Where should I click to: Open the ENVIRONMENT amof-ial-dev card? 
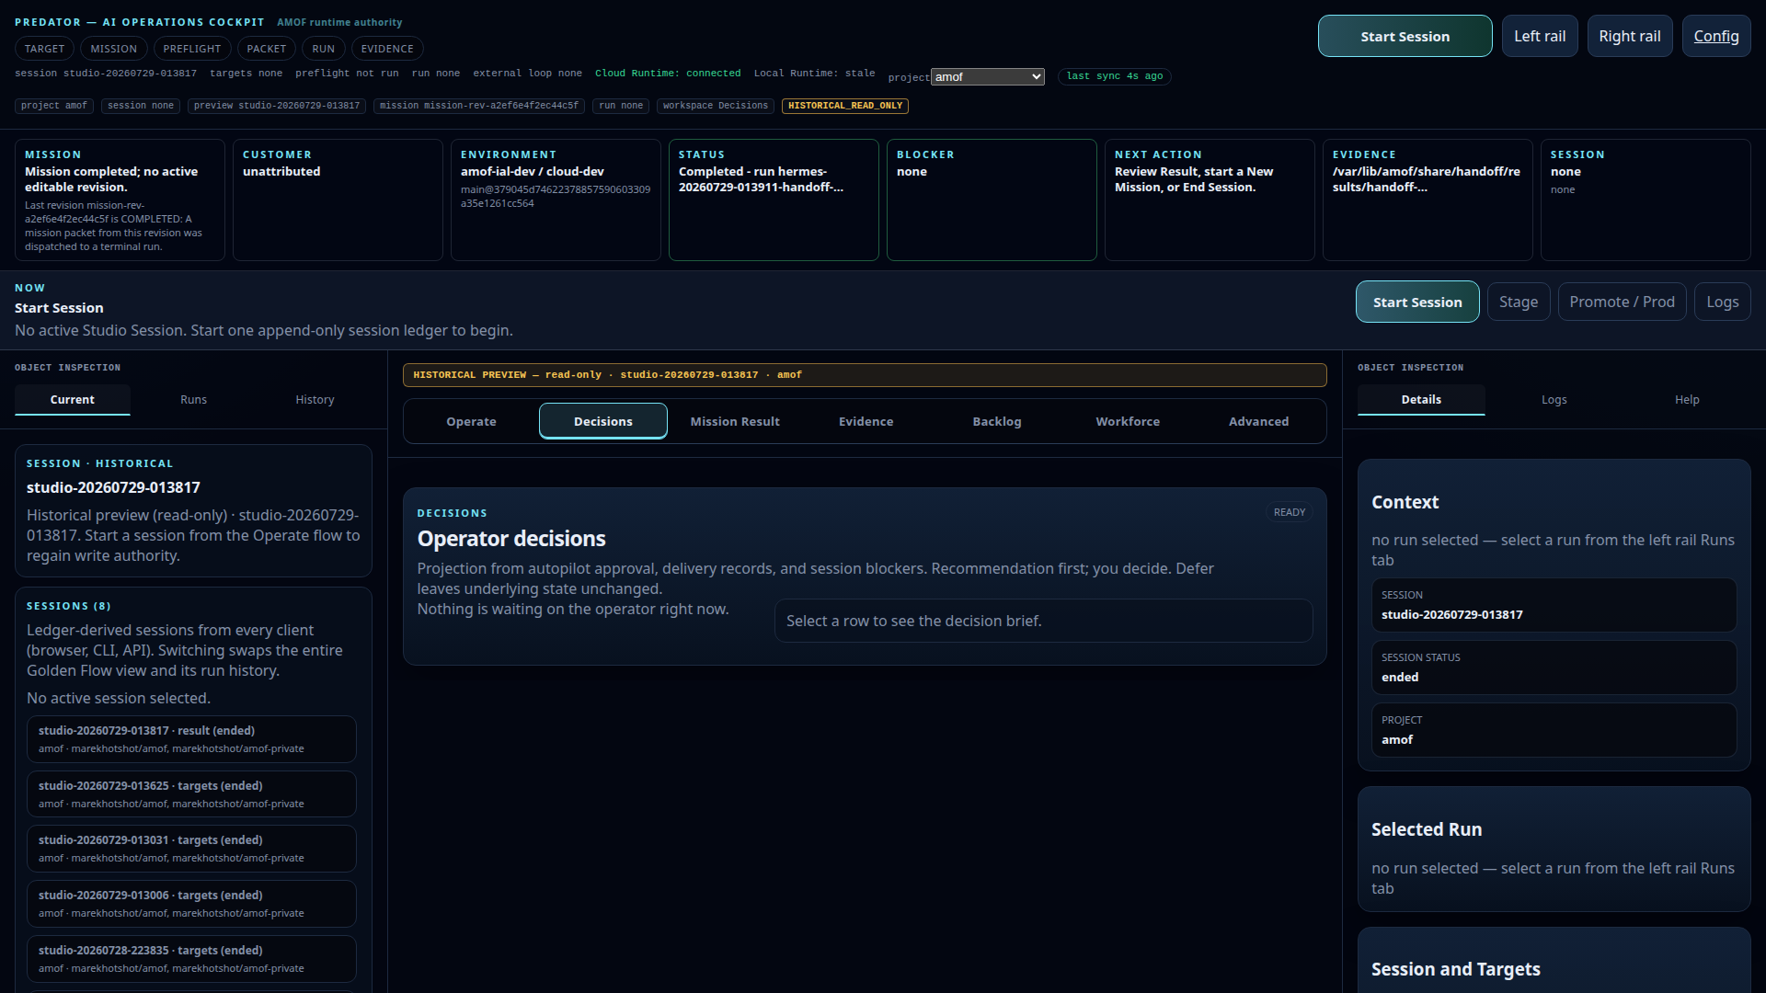[556, 200]
